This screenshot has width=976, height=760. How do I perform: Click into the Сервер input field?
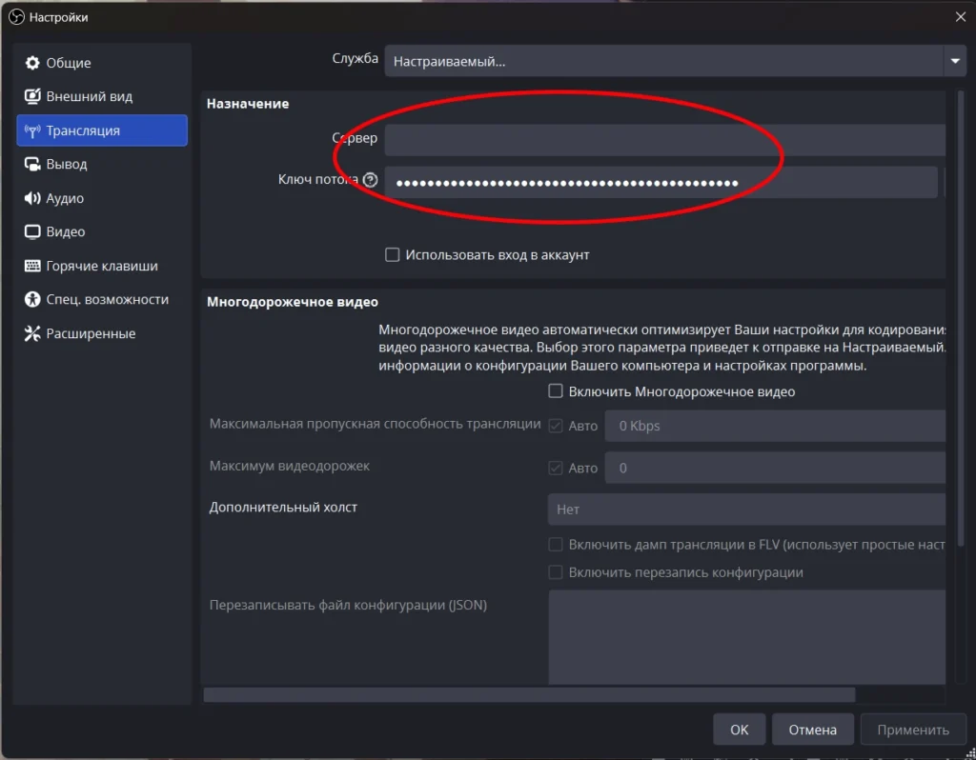664,139
